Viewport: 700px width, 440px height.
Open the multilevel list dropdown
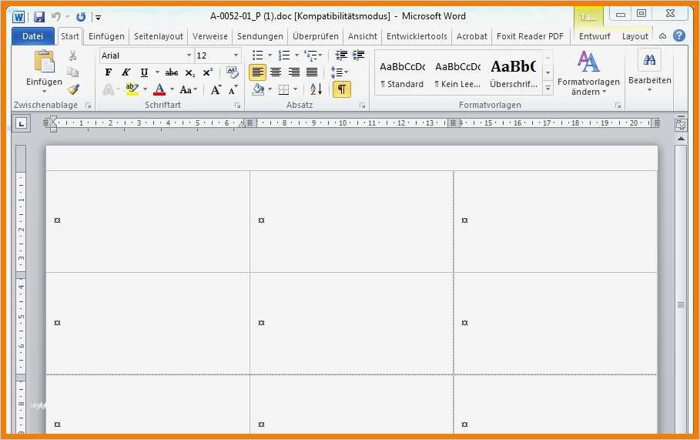(320, 55)
